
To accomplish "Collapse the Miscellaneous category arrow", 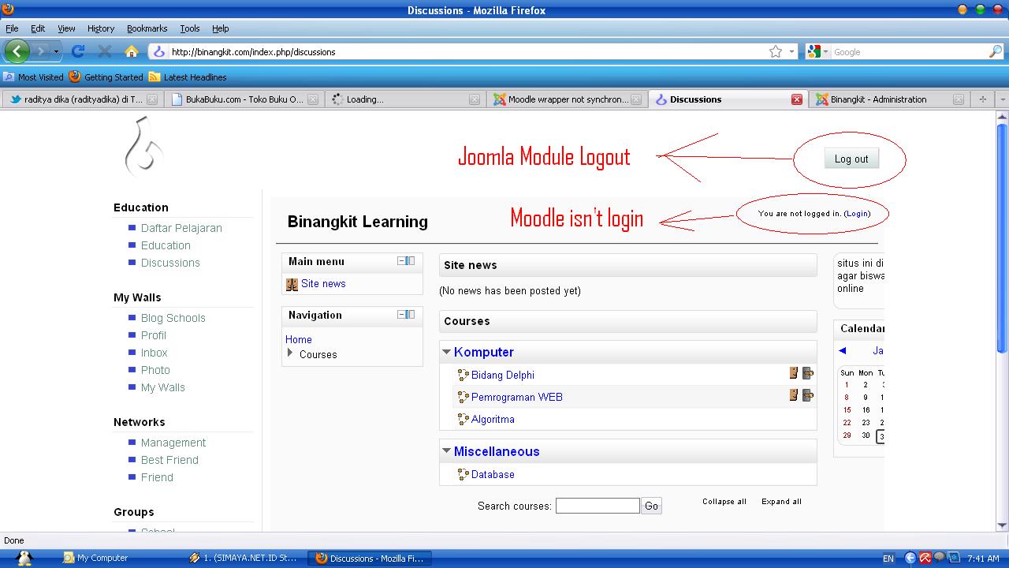I will click(447, 451).
